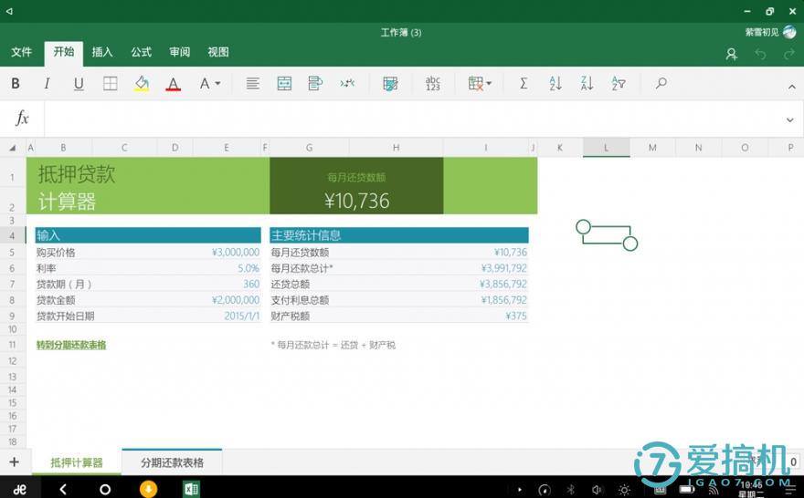Open the 紫雪初见 account profile

point(771,32)
